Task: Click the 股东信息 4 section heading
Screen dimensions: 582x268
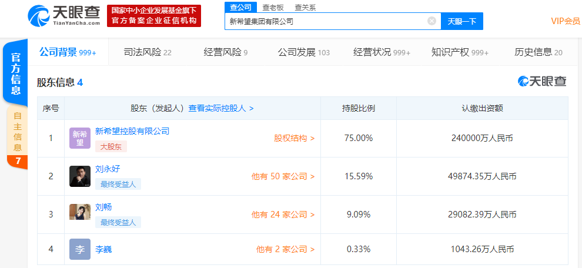Action: coord(60,82)
